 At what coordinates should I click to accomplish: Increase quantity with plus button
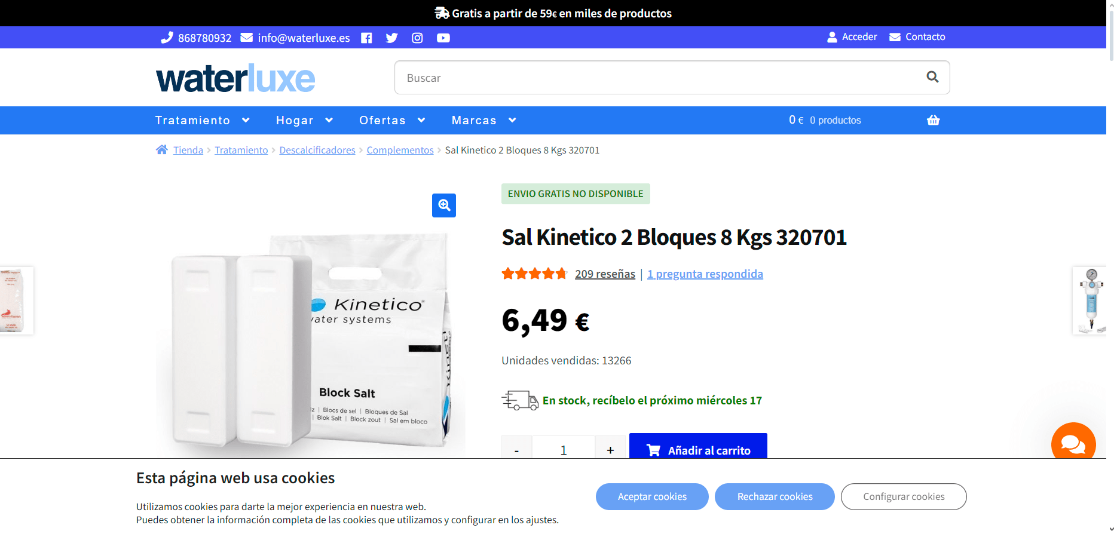coord(610,448)
